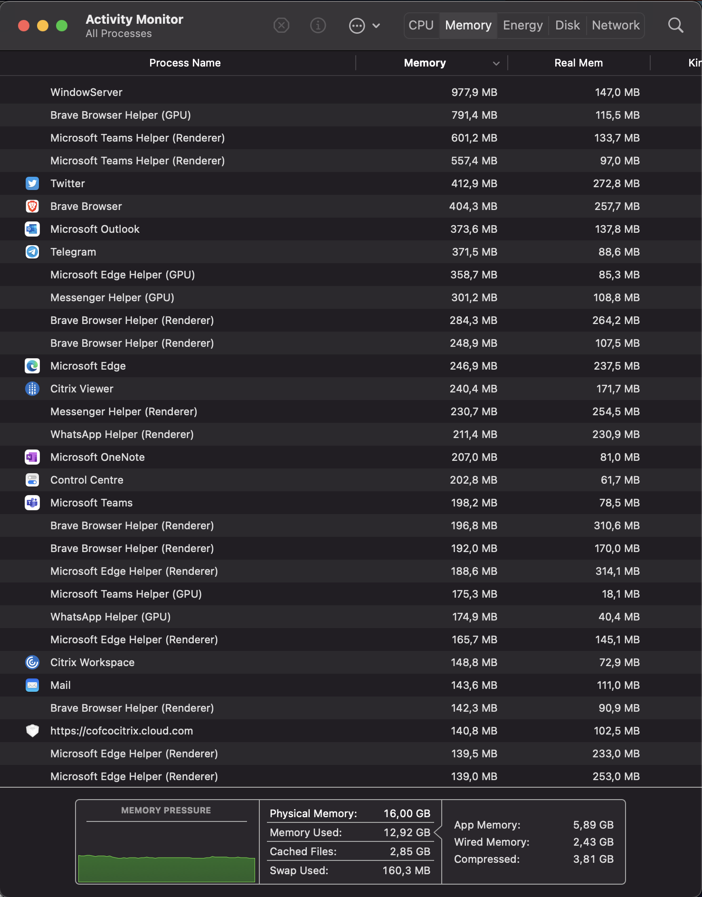Select the Citrix Viewer icon

click(32, 389)
